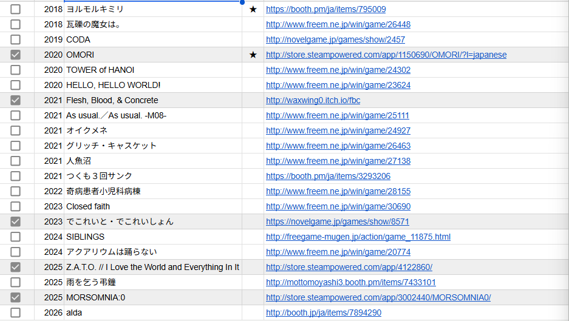This screenshot has width=569, height=321.
Task: Check the オイクメネ row checkbox
Action: 15,130
